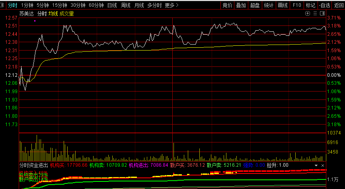Close the 分时资金进出 indicator panel

coord(323,165)
